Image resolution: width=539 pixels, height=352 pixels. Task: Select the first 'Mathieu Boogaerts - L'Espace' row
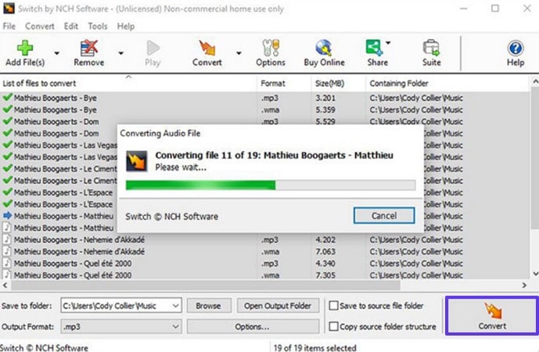click(59, 192)
